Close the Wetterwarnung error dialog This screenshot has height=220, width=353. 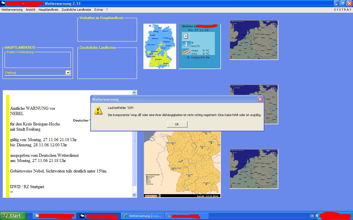tap(260, 99)
